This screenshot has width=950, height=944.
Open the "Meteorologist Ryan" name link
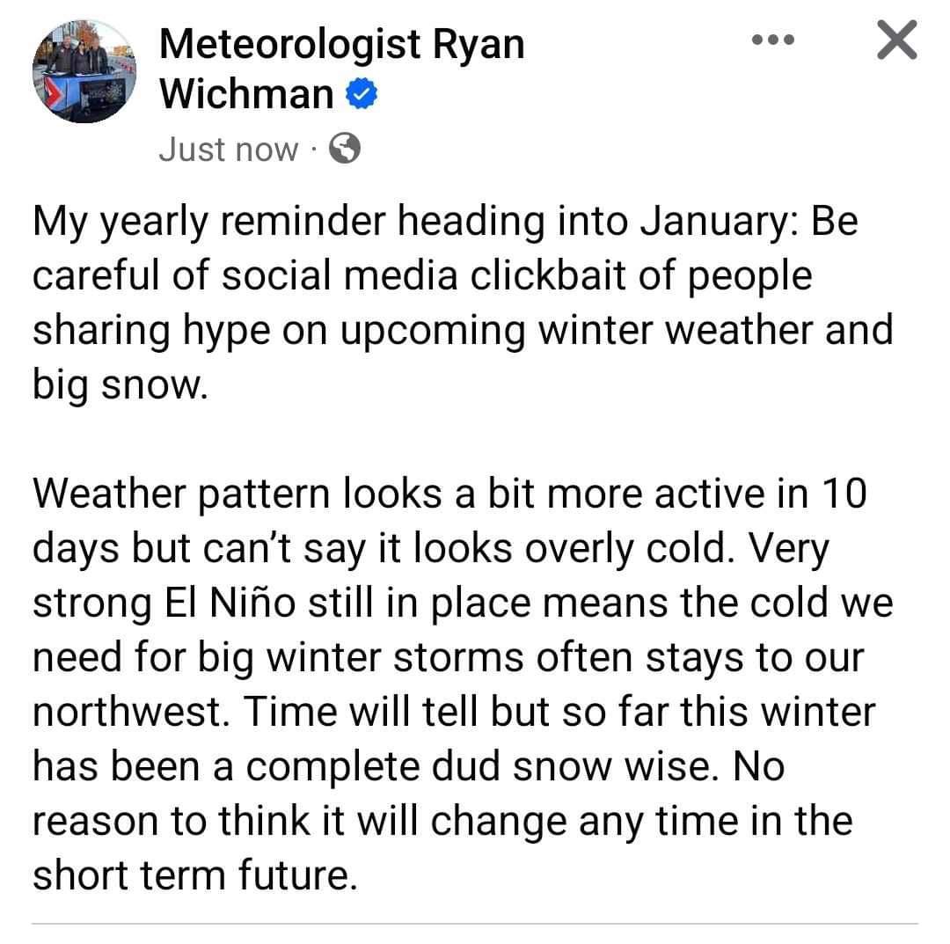pyautogui.click(x=341, y=44)
